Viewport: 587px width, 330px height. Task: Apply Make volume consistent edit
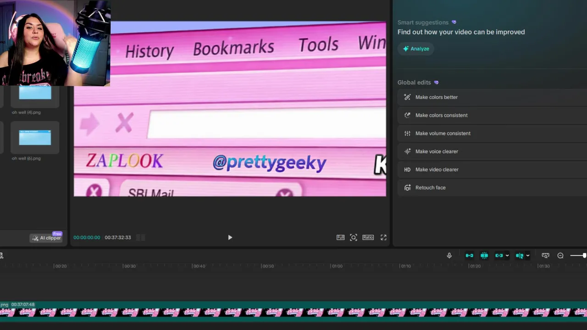pyautogui.click(x=492, y=133)
